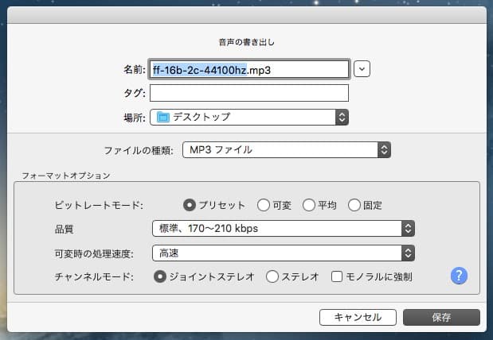This screenshot has width=493, height=340.
Task: Click in the タグ tags field
Action: pyautogui.click(x=249, y=93)
